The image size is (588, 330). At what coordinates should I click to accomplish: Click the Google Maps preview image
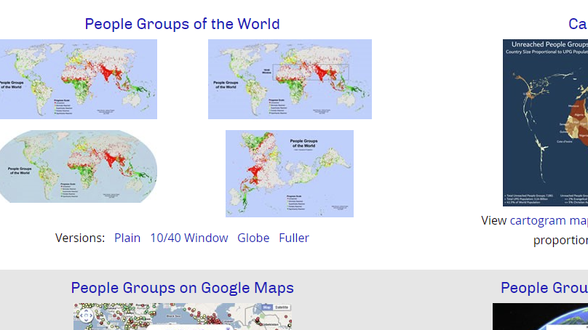coord(183,316)
